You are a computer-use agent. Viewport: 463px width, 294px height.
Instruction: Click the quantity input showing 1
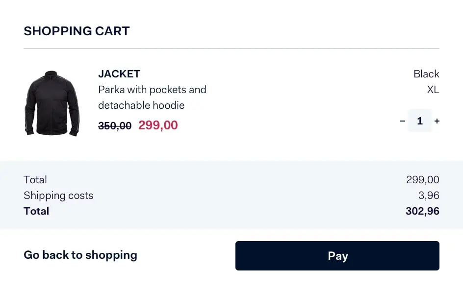click(420, 121)
